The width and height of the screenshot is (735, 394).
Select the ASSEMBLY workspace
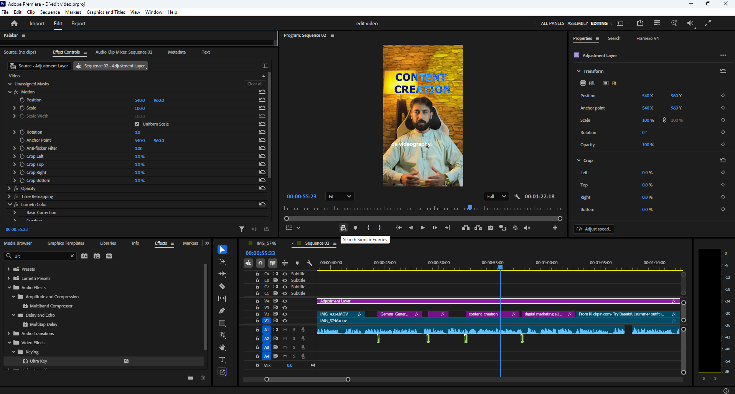click(577, 23)
